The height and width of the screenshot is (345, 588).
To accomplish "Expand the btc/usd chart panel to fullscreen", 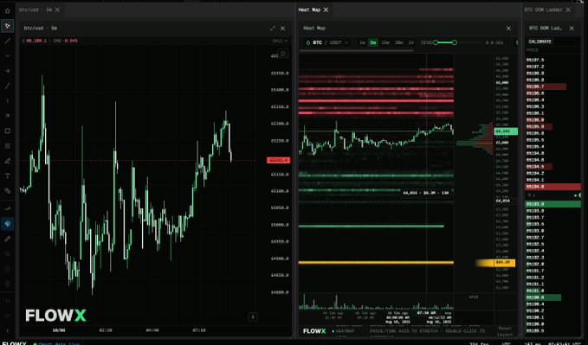I will [x=273, y=29].
